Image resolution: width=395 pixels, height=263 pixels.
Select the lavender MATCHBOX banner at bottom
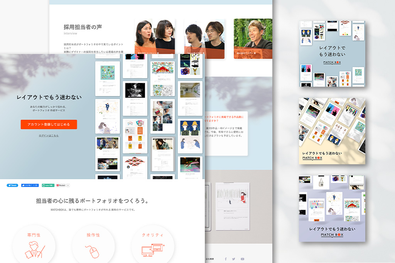[332, 209]
